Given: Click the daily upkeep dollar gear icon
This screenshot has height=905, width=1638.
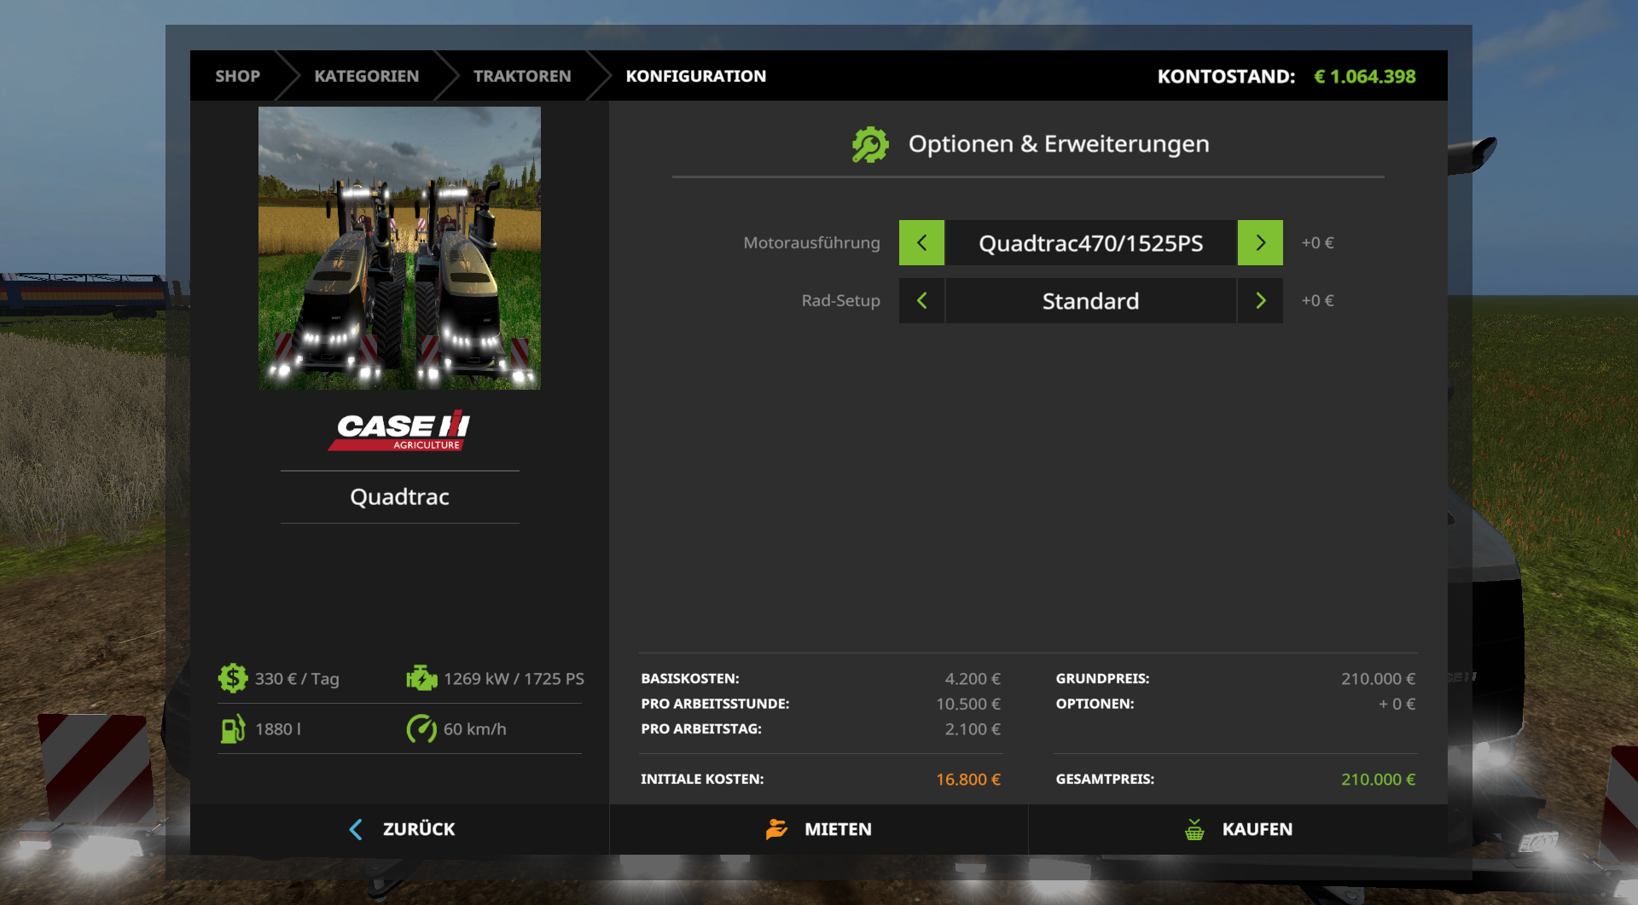Looking at the screenshot, I should pyautogui.click(x=233, y=679).
